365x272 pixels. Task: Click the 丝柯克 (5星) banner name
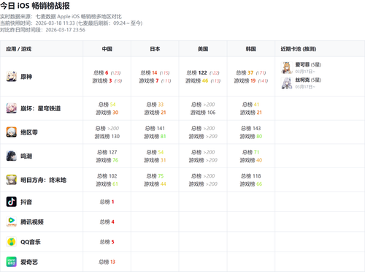pyautogui.click(x=308, y=80)
